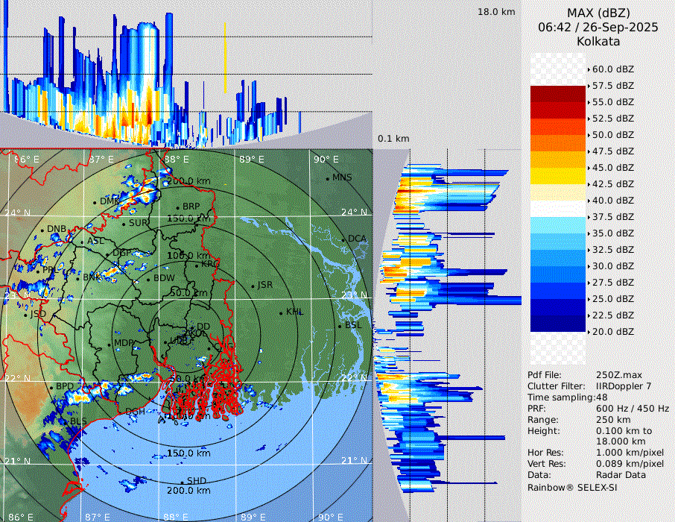Click the MAX (dBZ) product title
Screen dimensions: 675x522
point(598,13)
